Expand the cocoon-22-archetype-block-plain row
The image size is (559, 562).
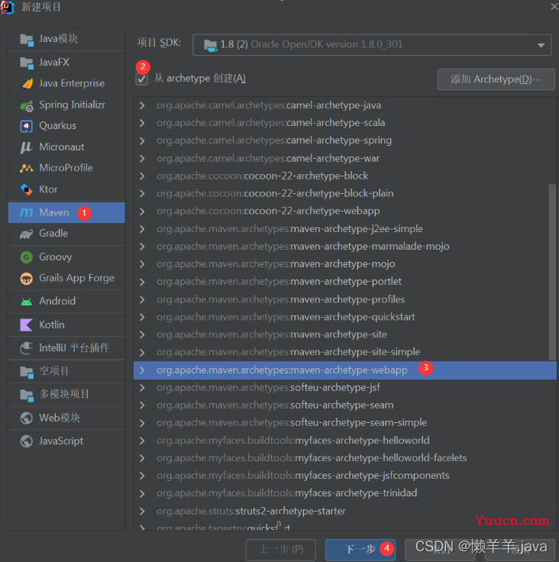click(x=142, y=193)
